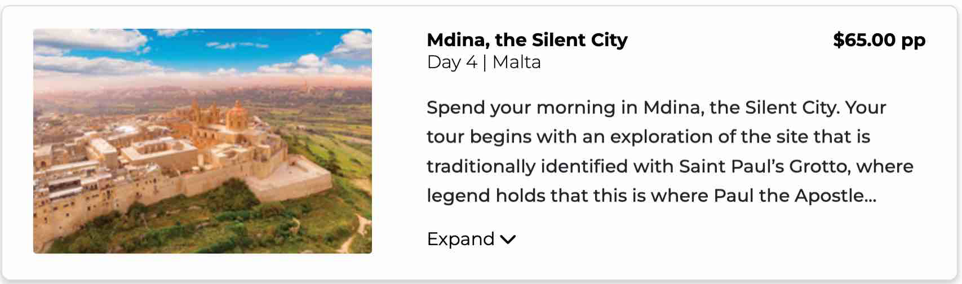
Task: Click "Day 4" in the subtitle
Action: coord(452,62)
